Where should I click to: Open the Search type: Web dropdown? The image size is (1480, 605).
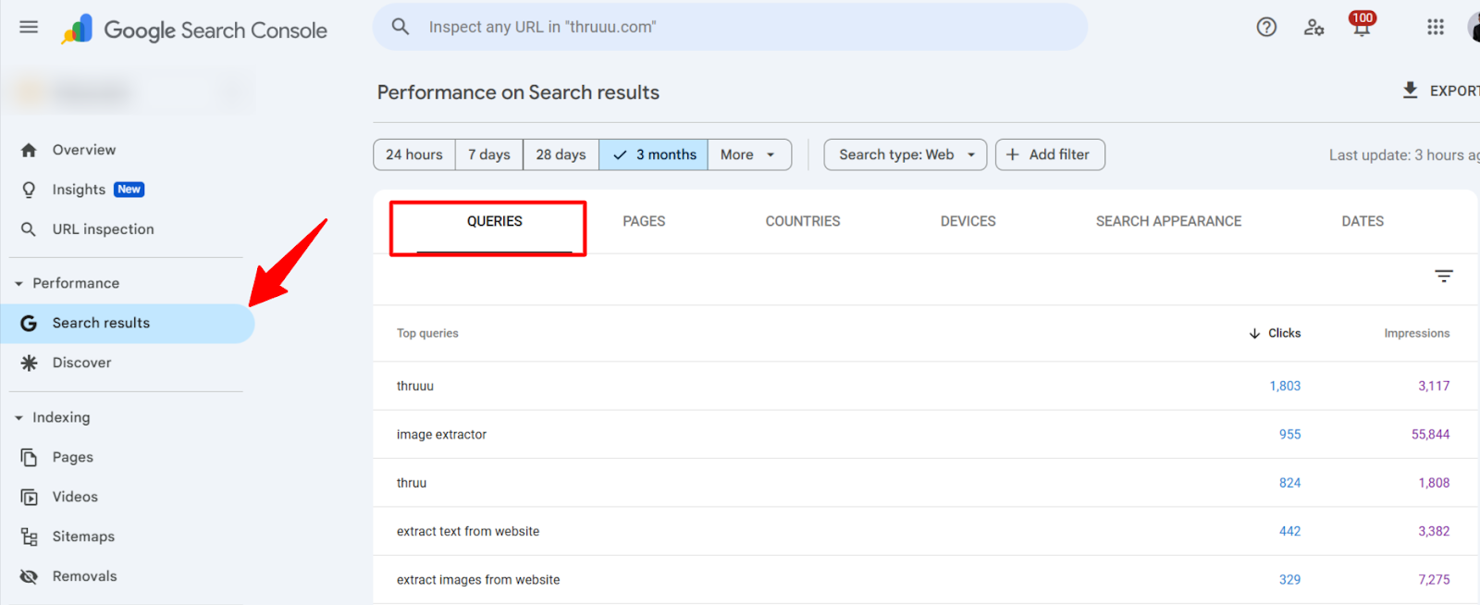pos(905,154)
